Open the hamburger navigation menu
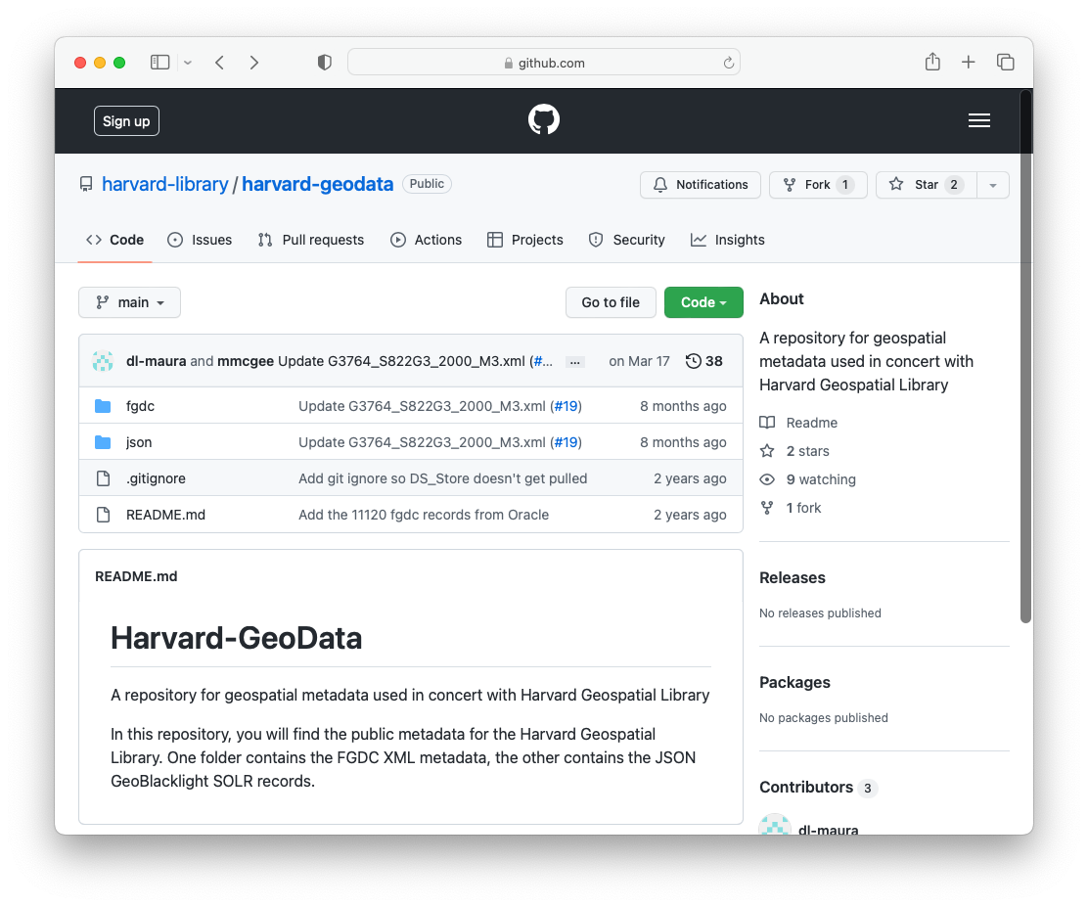Screen dimensions: 1088x907 [979, 120]
